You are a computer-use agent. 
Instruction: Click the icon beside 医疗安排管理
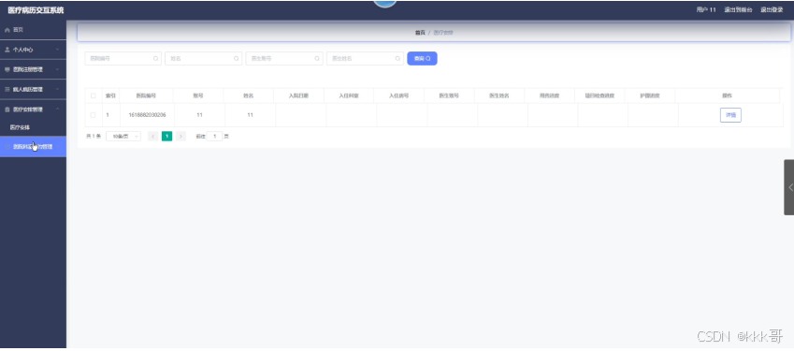pyautogui.click(x=7, y=110)
